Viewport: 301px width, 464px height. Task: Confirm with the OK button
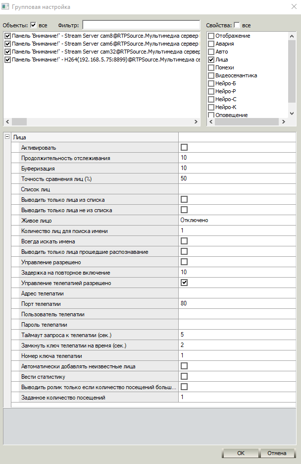241,453
